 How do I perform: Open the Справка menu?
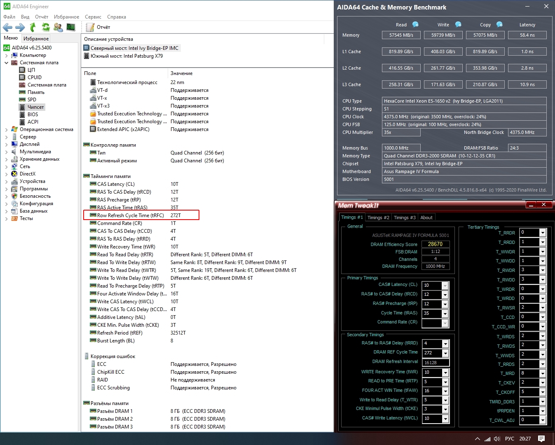[117, 17]
